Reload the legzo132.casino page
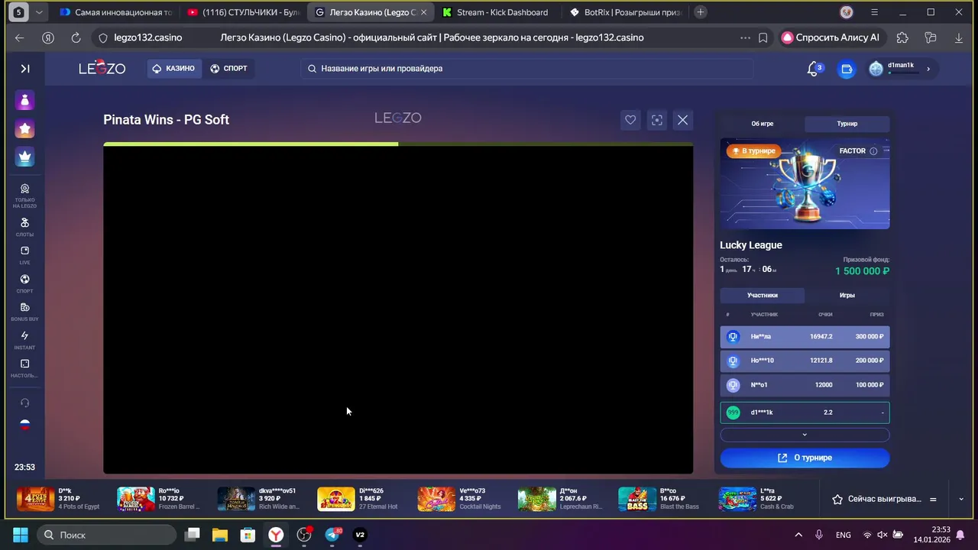Screen dimensions: 978x550 [76, 37]
